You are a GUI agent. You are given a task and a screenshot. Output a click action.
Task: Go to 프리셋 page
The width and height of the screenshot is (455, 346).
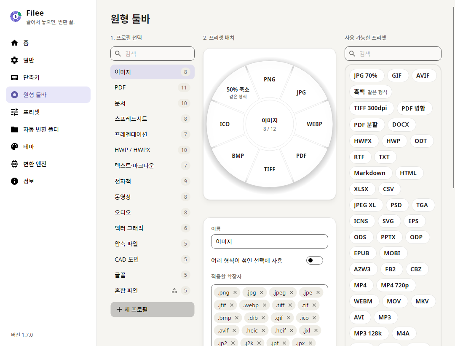coord(48,112)
